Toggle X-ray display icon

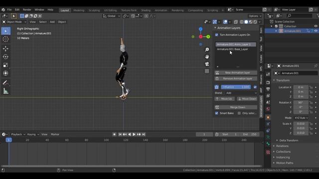(236, 22)
